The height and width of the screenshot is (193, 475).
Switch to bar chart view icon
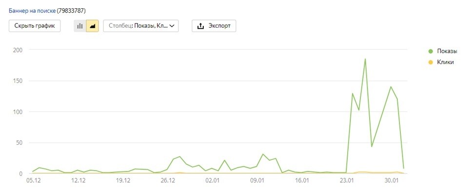(80, 26)
